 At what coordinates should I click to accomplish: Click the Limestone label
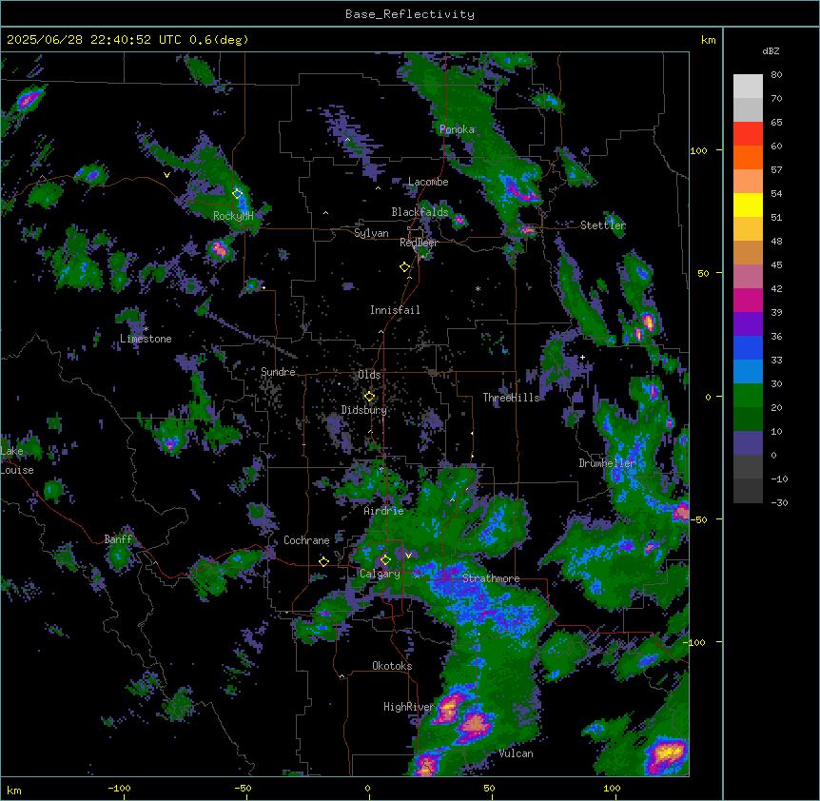click(x=146, y=339)
